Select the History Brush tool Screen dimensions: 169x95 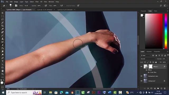2,42
